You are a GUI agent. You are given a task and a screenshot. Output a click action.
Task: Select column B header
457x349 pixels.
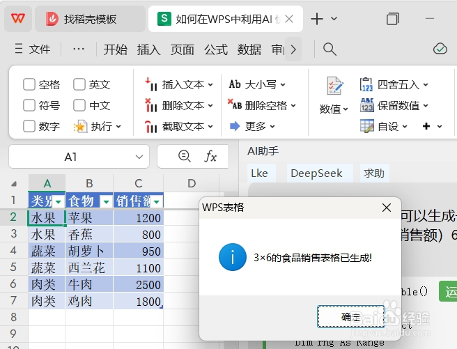click(x=89, y=183)
